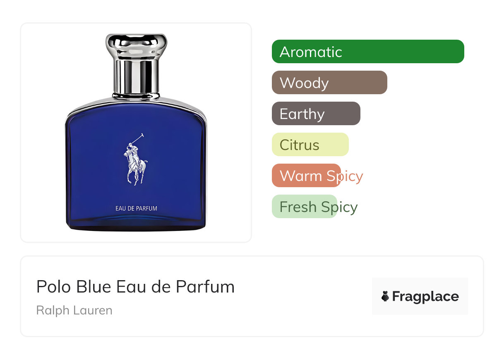Screen dimensions: 504x357
Task: Pick the pale yellow Citrus accord bar
Action: coord(310,145)
